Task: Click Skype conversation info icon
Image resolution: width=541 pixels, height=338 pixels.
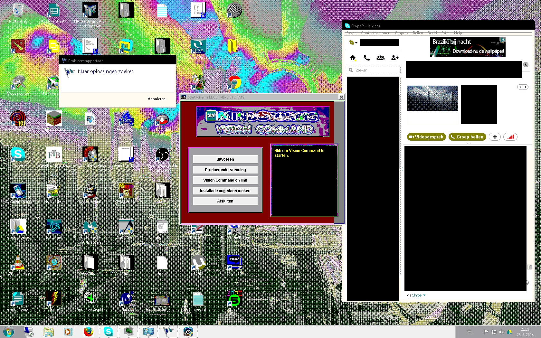Action: point(526,65)
